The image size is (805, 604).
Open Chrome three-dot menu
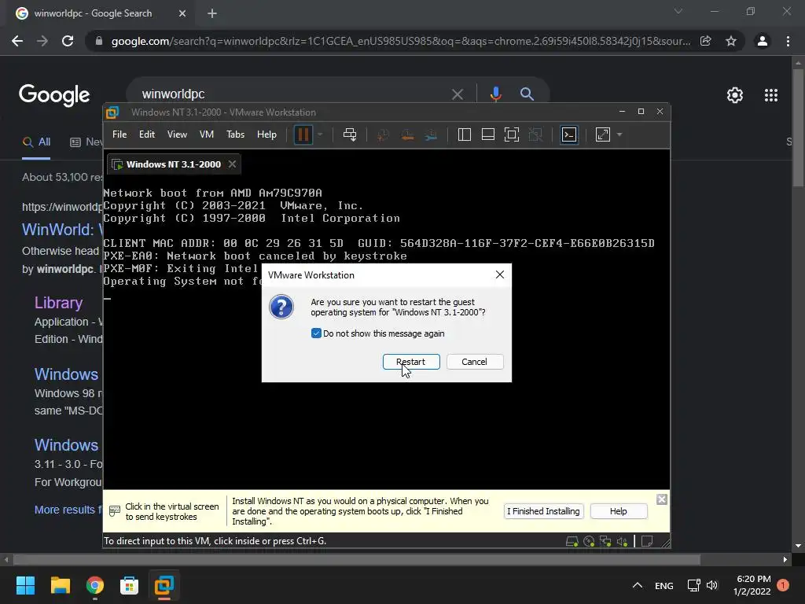click(788, 41)
